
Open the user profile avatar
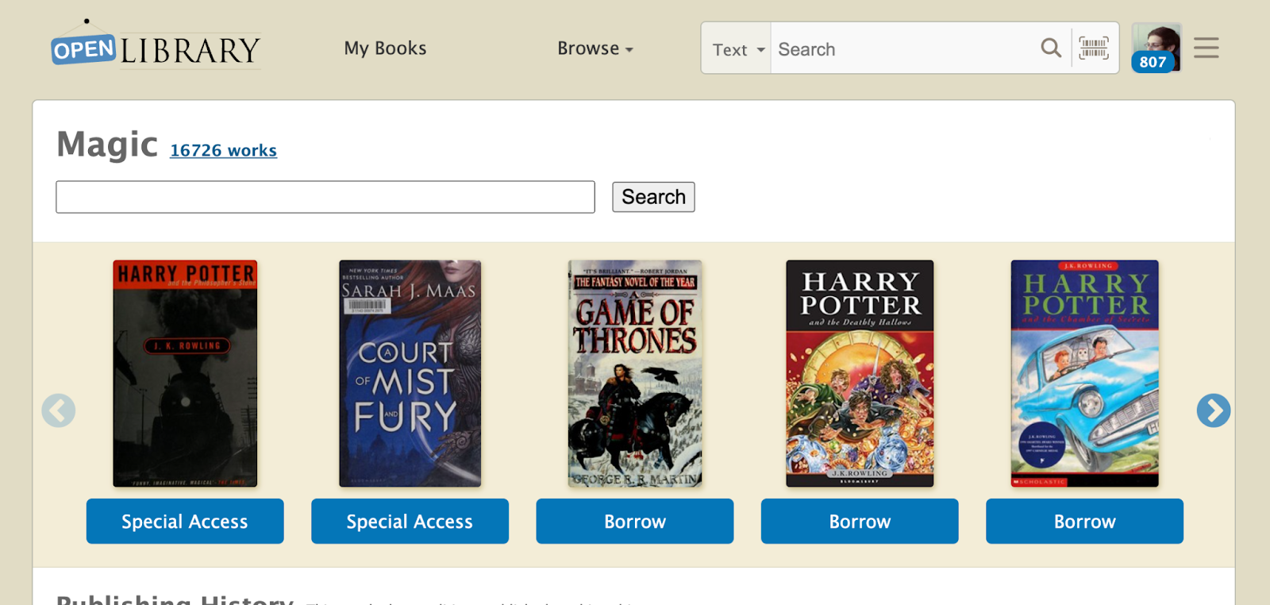pyautogui.click(x=1156, y=48)
